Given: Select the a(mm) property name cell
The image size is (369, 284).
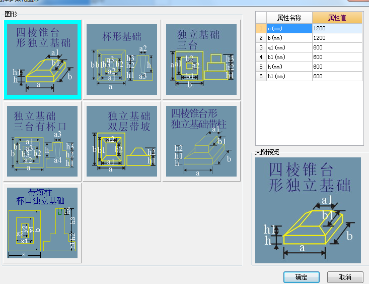Looking at the screenshot, I should 289,28.
